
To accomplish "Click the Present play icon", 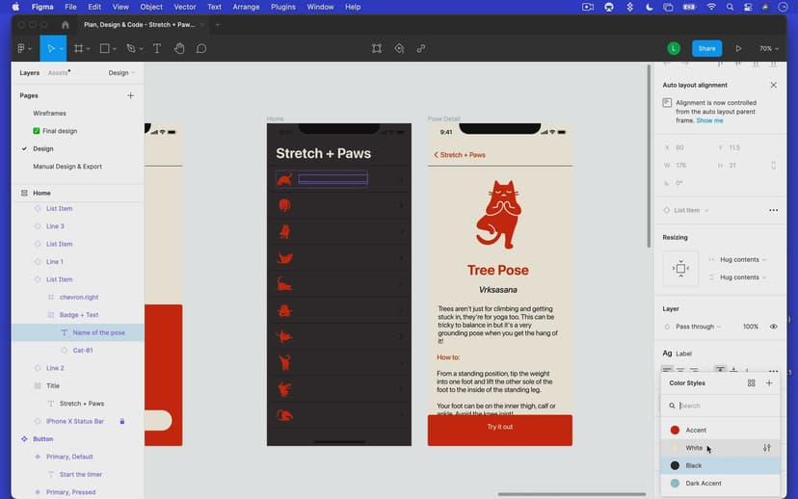I will point(738,48).
